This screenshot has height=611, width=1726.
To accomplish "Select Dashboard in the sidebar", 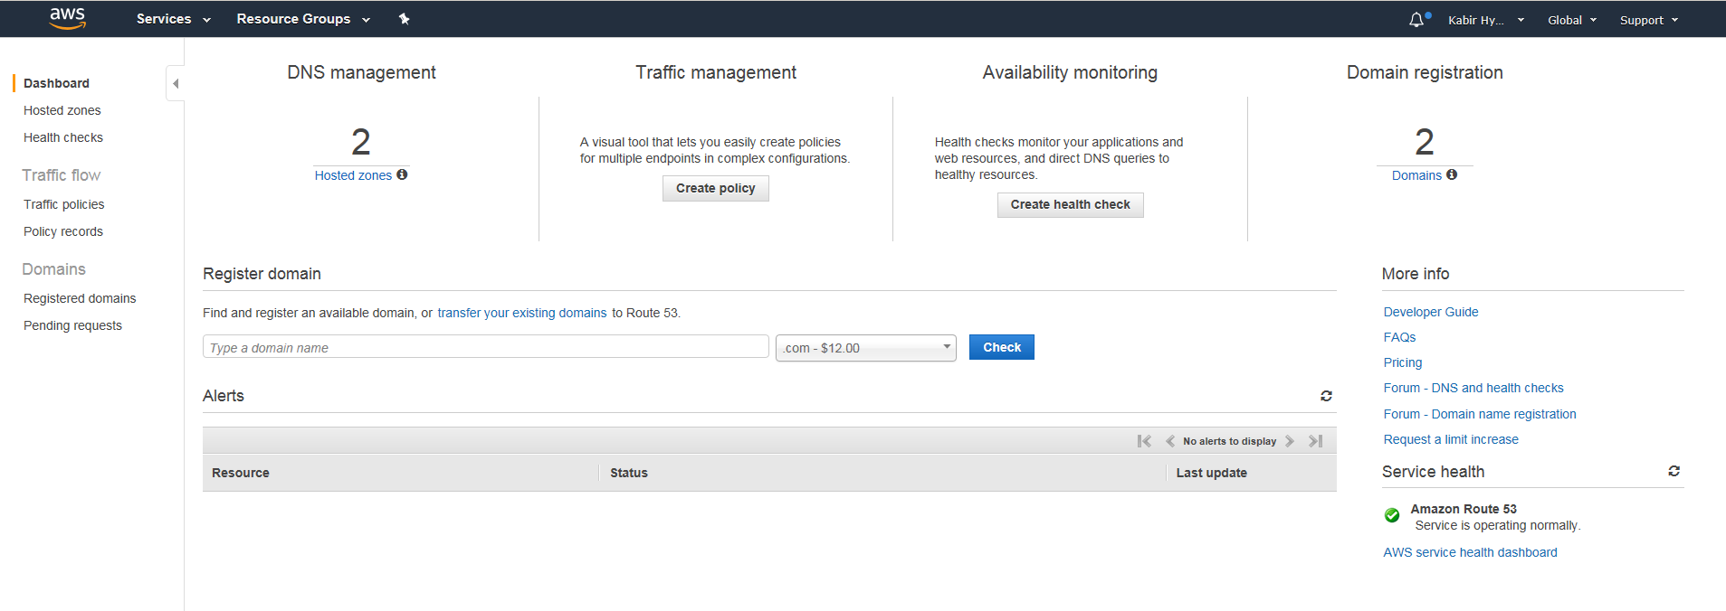I will pos(56,83).
